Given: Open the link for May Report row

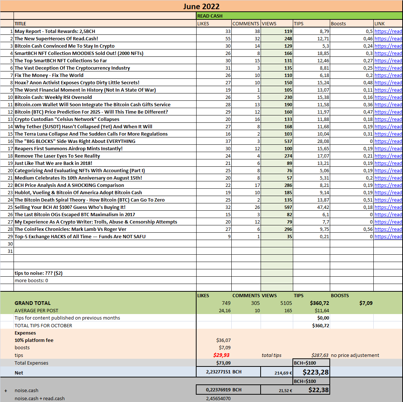Looking at the screenshot, I should point(388,31).
